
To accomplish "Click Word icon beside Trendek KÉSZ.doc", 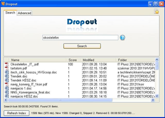I will point(7,80).
